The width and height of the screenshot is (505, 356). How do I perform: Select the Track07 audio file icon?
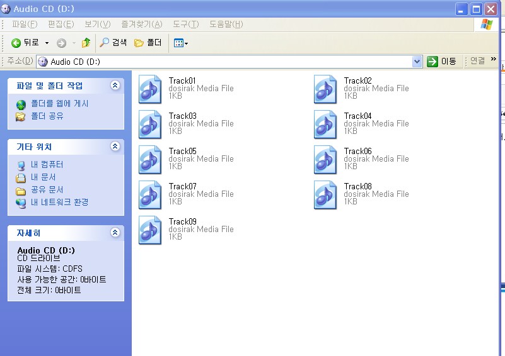150,195
